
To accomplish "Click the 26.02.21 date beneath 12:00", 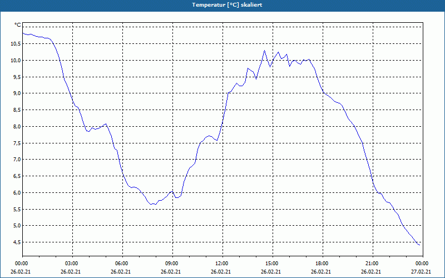I will [x=221, y=272].
